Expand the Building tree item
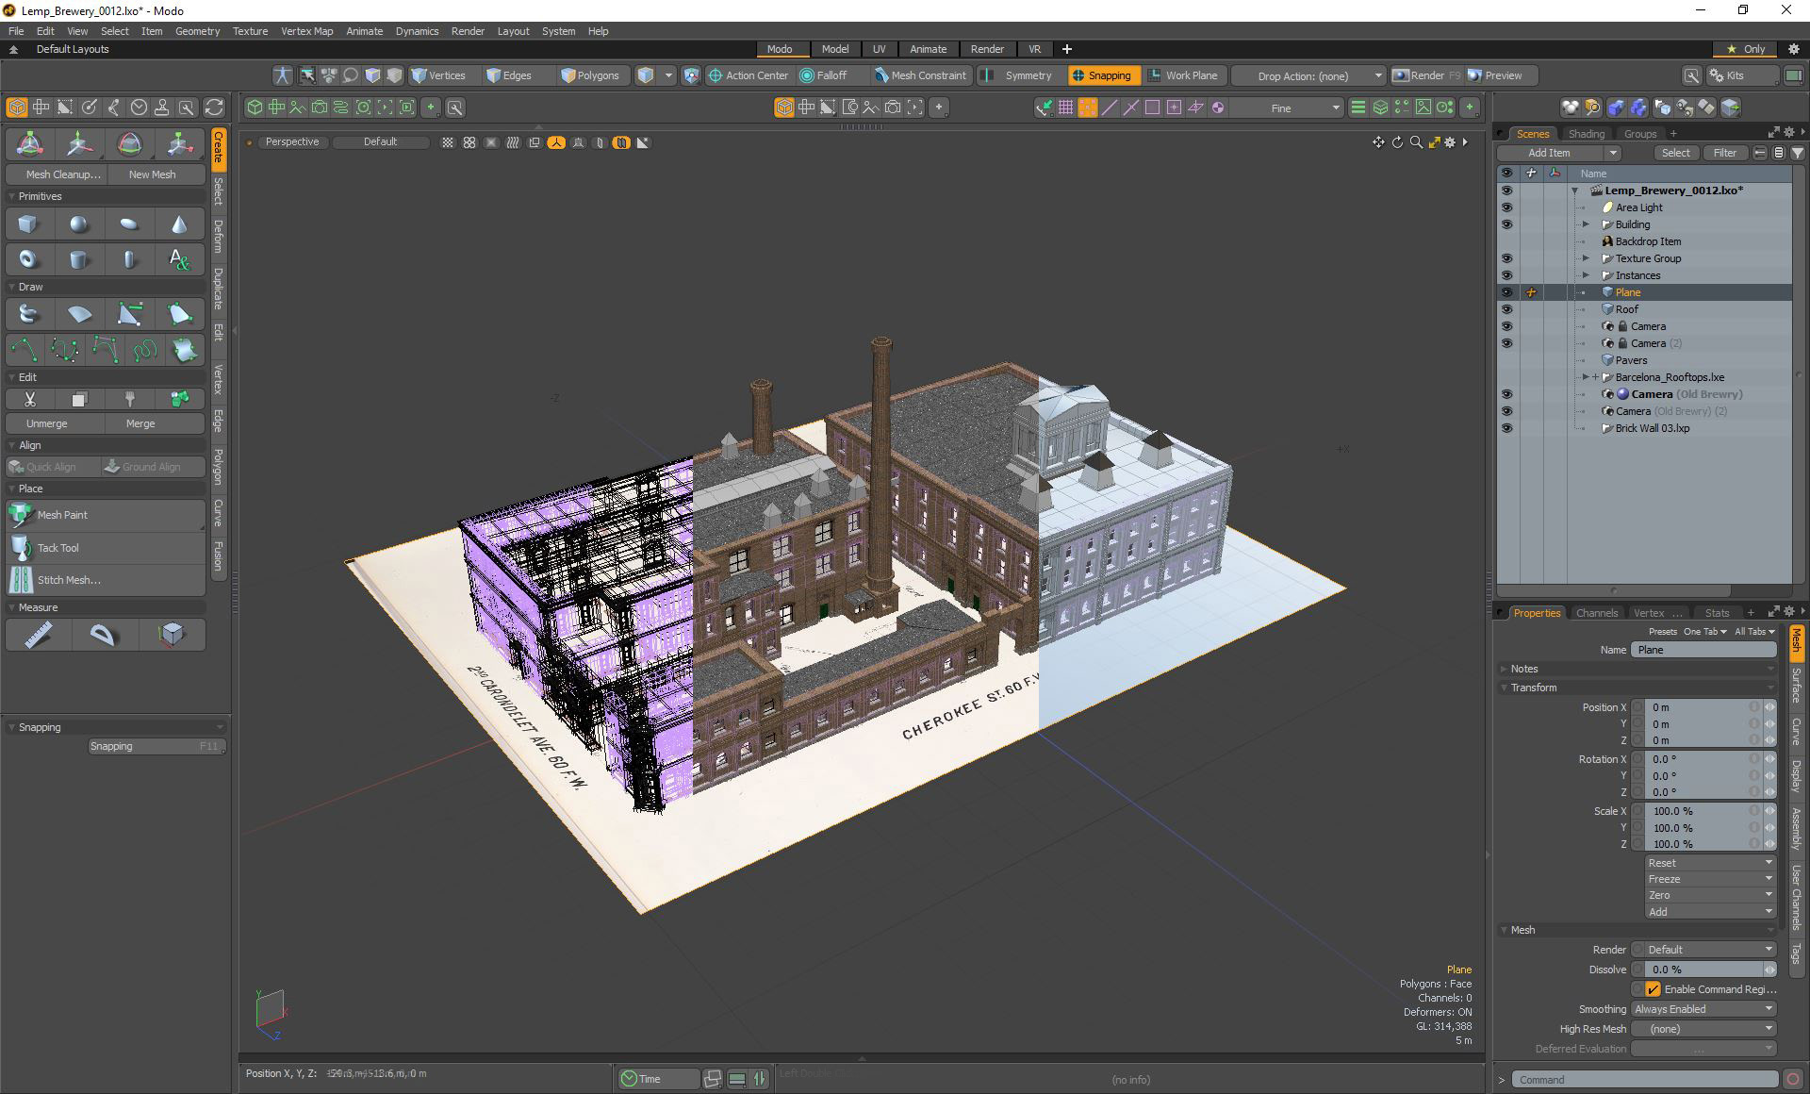 tap(1586, 224)
